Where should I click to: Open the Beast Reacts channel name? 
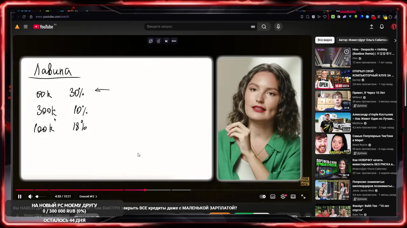(360, 145)
